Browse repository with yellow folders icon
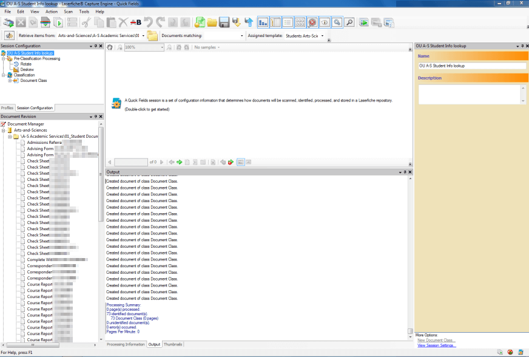 pyautogui.click(x=152, y=35)
